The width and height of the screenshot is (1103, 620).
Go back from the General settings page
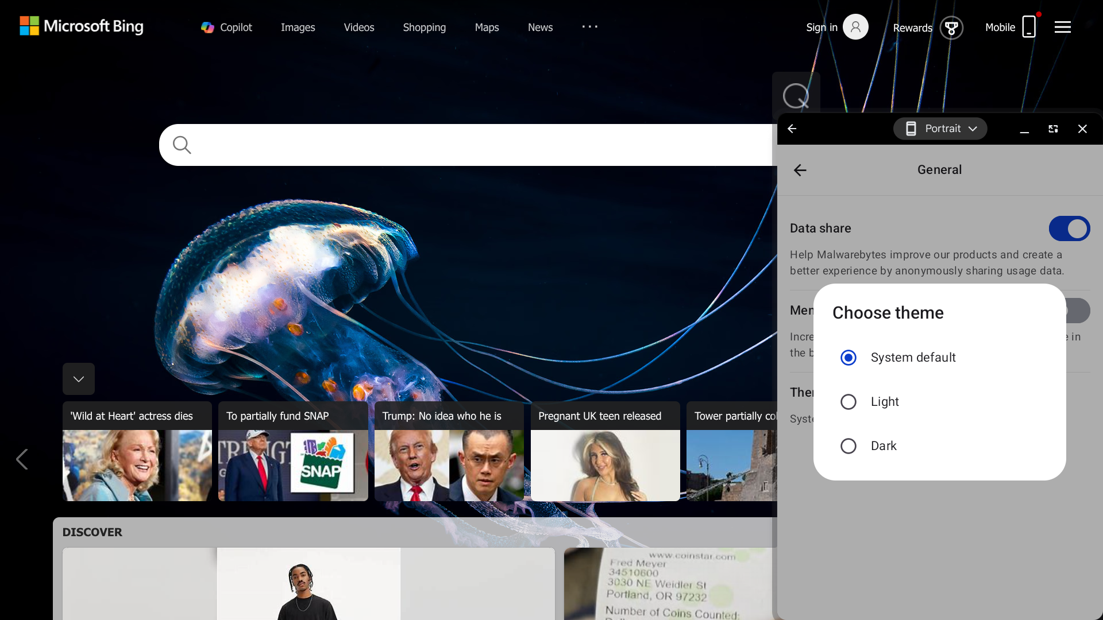[800, 170]
